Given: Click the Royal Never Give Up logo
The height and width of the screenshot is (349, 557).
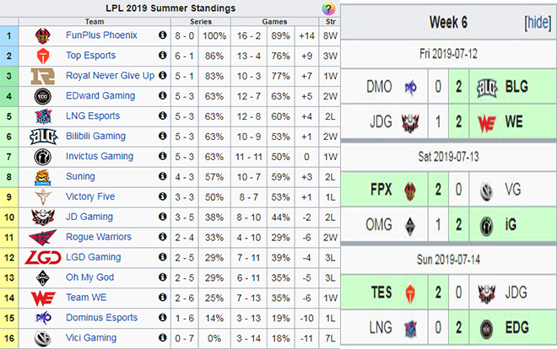Looking at the screenshot, I should point(43,76).
